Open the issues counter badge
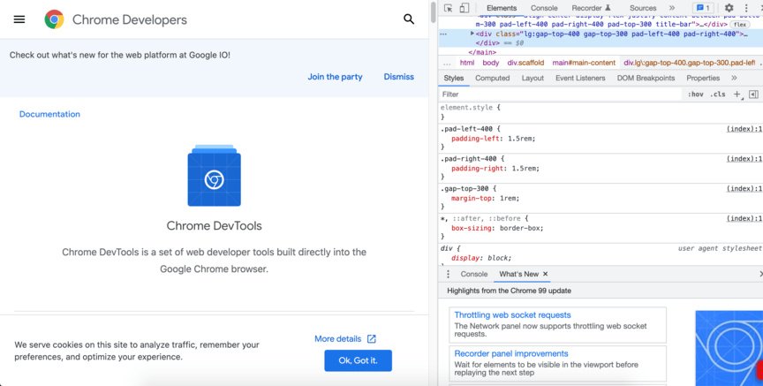The height and width of the screenshot is (386, 763). click(704, 8)
